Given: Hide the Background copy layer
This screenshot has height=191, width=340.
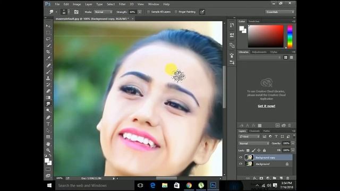Looking at the screenshot, I should click(x=241, y=158).
